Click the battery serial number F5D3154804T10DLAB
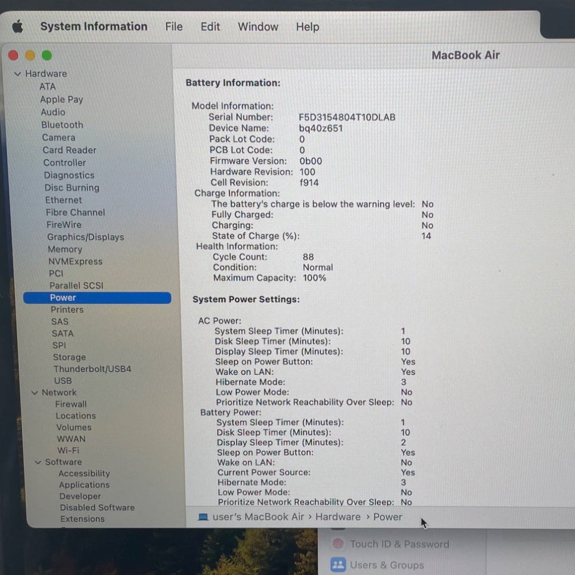575x575 pixels. coord(347,117)
